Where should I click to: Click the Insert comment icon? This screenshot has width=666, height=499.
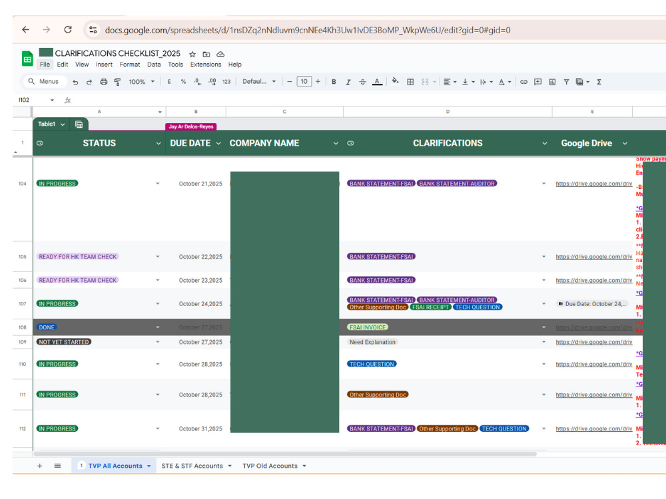point(537,82)
